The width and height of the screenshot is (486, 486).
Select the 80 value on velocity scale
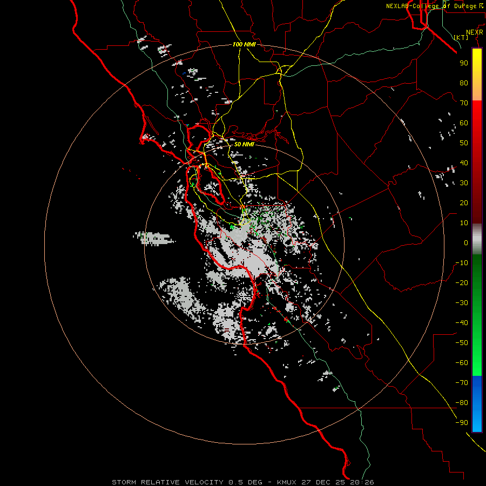click(x=464, y=83)
